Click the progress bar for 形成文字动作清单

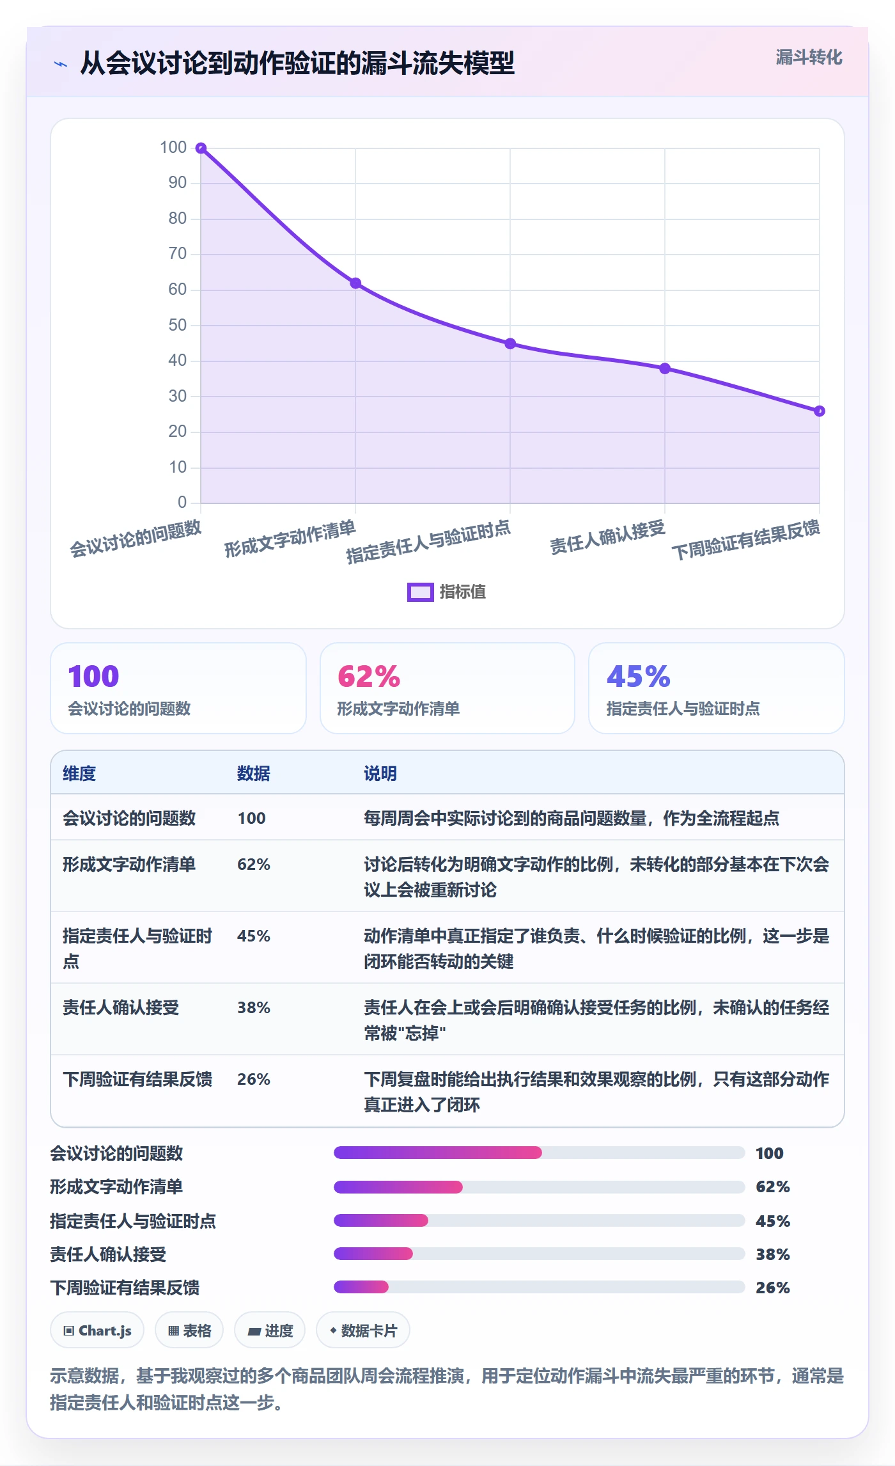pyautogui.click(x=539, y=1187)
